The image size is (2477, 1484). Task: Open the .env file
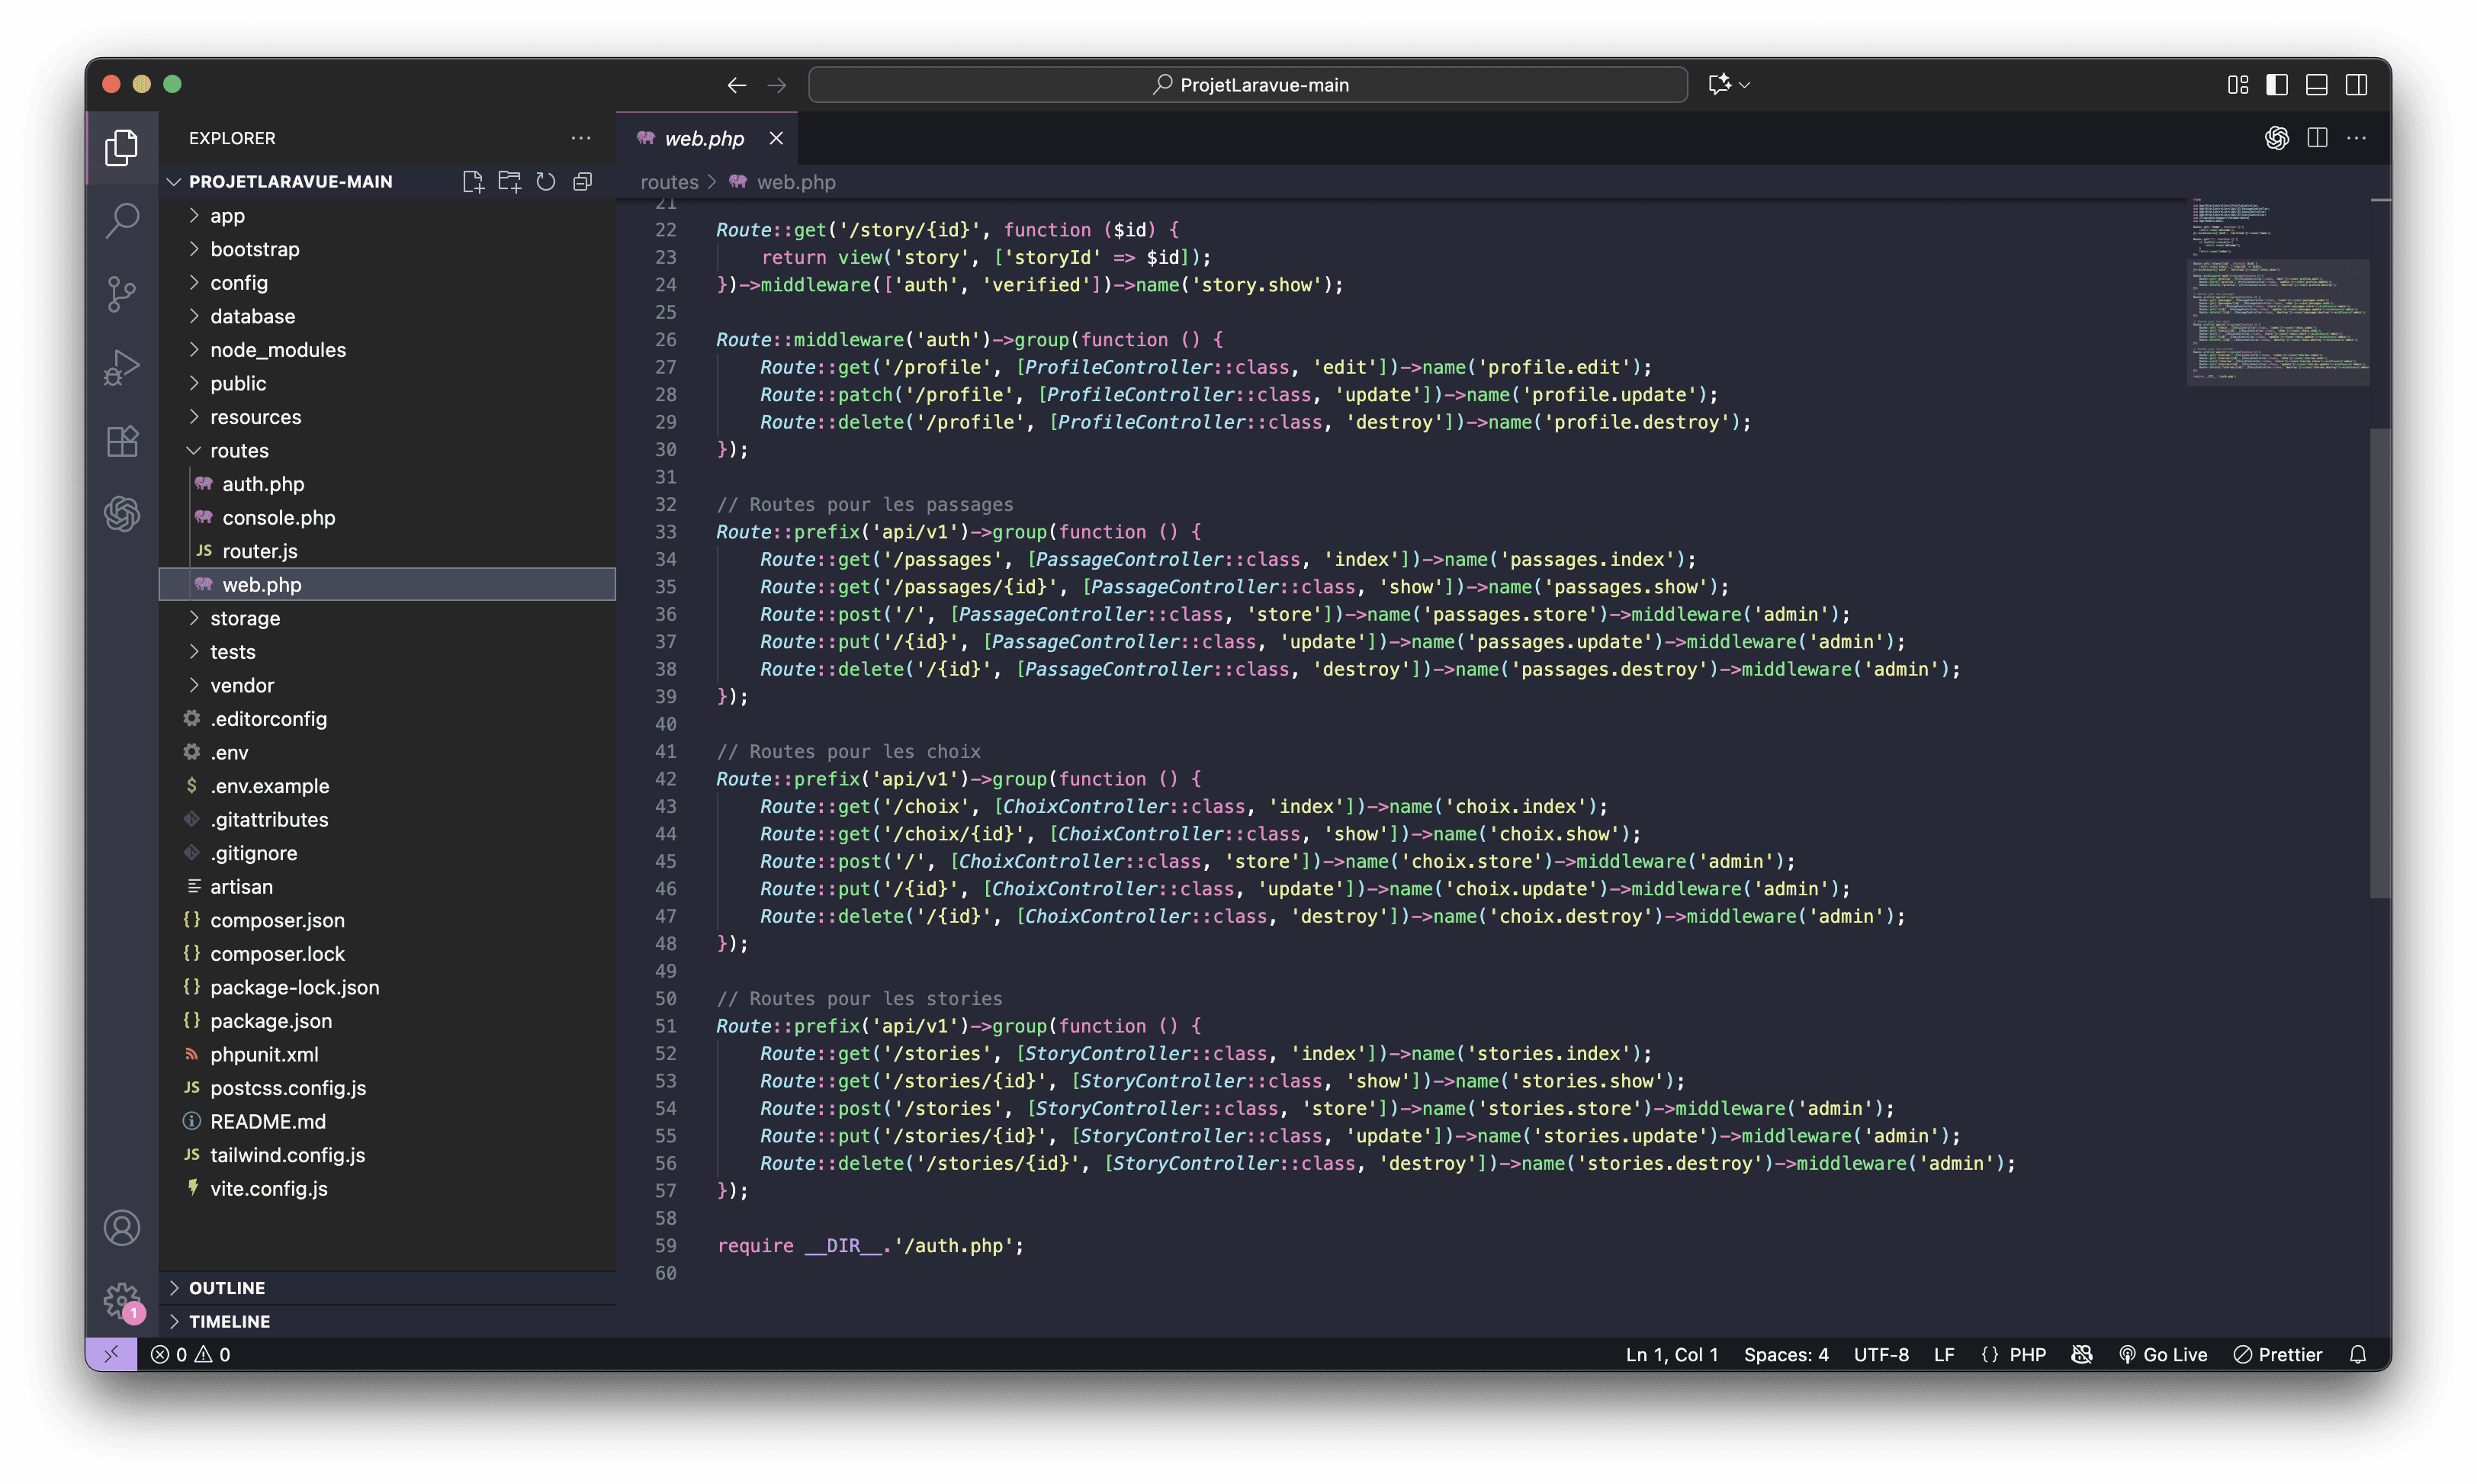pyautogui.click(x=387, y=752)
